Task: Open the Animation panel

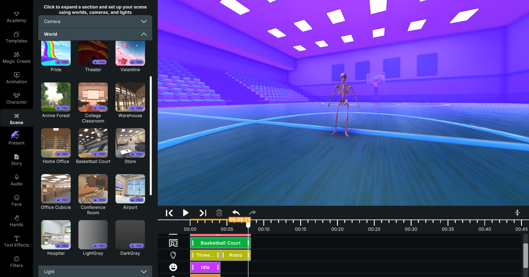Action: pyautogui.click(x=16, y=78)
